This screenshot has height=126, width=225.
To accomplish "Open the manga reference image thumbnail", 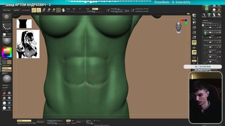I will [28, 44].
